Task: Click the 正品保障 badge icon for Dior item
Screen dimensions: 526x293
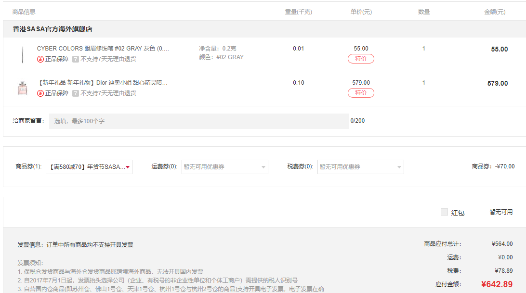Action: [40, 93]
